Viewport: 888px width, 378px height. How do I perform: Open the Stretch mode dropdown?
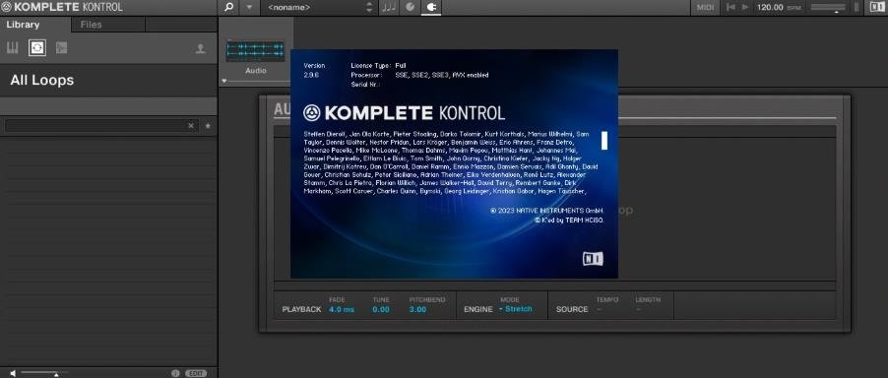515,309
